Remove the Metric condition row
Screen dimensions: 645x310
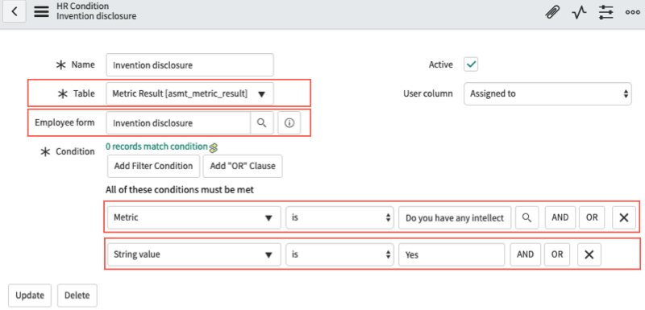(x=623, y=217)
